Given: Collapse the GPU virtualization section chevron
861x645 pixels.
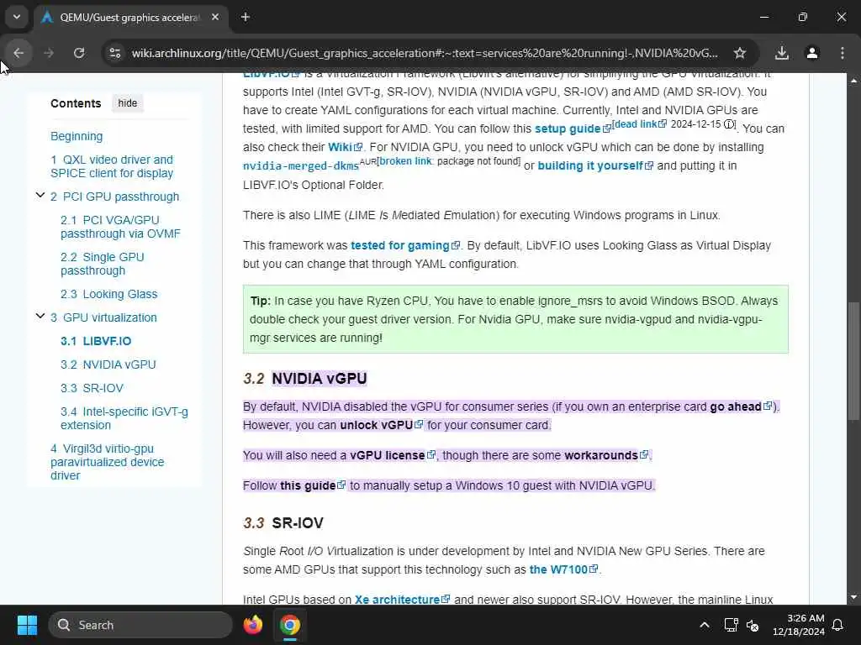Looking at the screenshot, I should [x=40, y=316].
